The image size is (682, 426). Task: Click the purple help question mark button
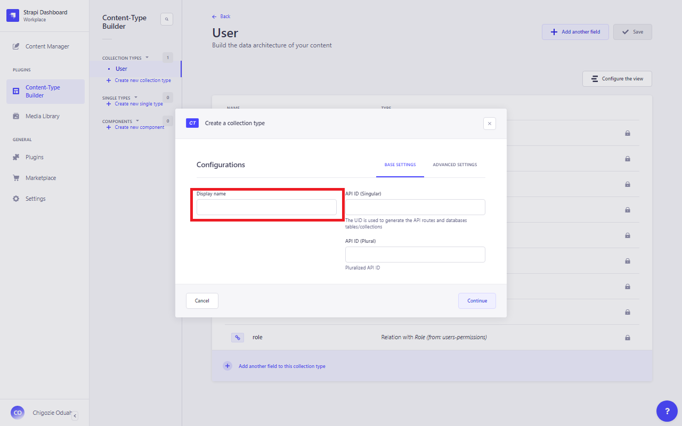click(x=667, y=411)
